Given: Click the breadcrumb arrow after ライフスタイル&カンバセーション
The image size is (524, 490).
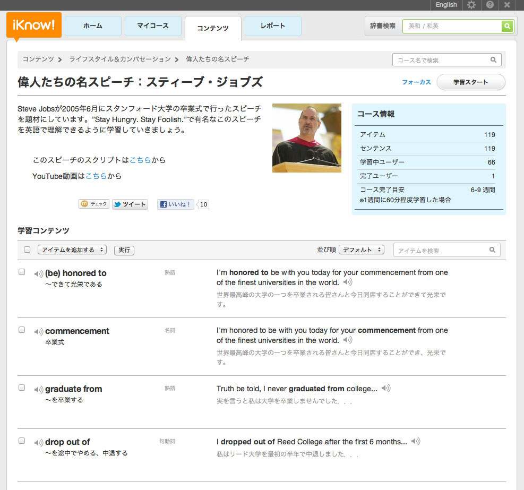Looking at the screenshot, I should (177, 59).
